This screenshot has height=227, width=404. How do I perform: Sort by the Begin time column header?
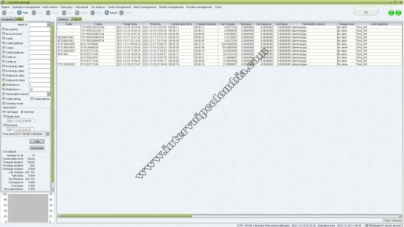click(x=129, y=24)
